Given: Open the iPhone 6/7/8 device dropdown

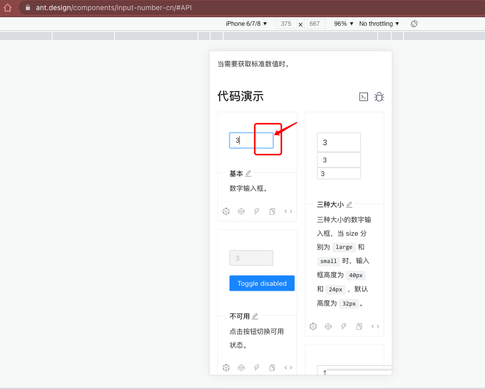Looking at the screenshot, I should pos(246,24).
